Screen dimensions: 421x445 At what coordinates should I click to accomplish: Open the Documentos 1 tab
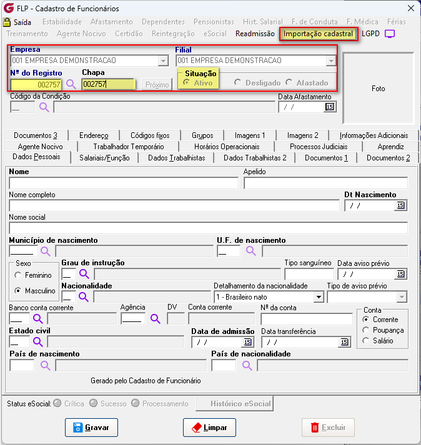tap(326, 158)
